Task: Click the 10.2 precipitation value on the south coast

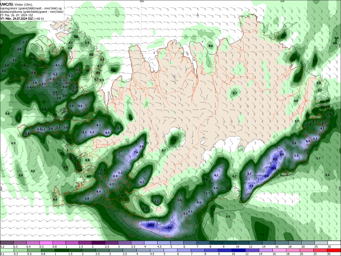Action: tap(151, 225)
